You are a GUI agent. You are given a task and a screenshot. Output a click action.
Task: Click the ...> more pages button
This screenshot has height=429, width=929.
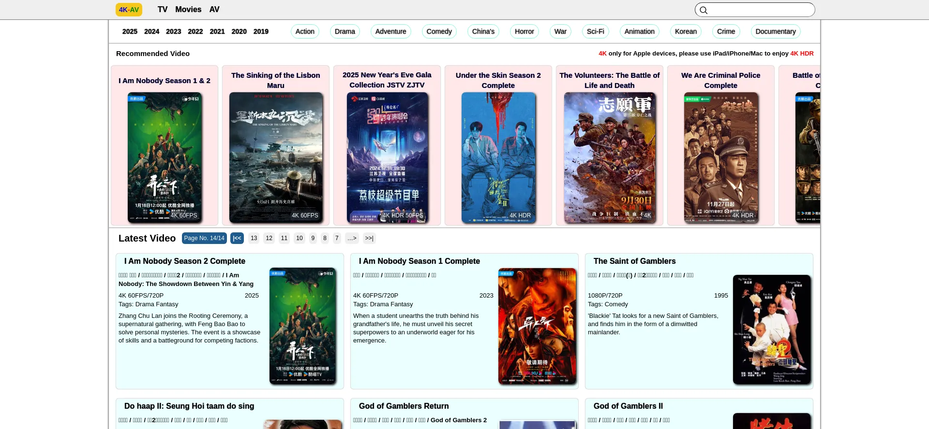pyautogui.click(x=352, y=238)
